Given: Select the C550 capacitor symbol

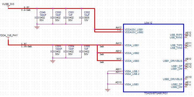Looking at the screenshot, I should [x=53, y=18].
